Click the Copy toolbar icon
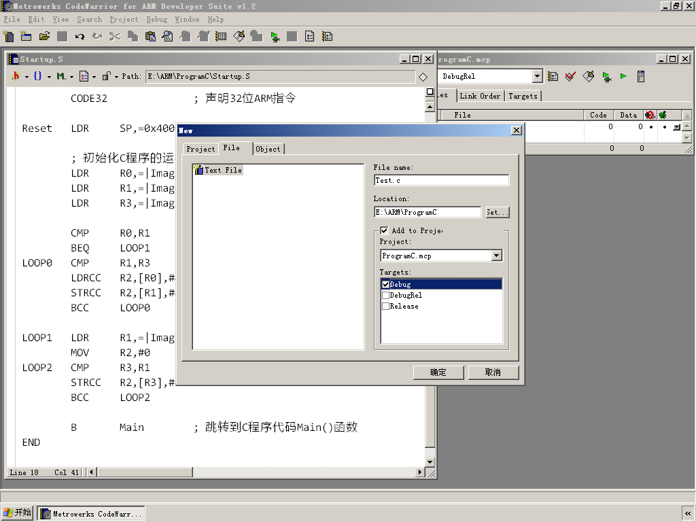696x522 pixels. click(133, 37)
